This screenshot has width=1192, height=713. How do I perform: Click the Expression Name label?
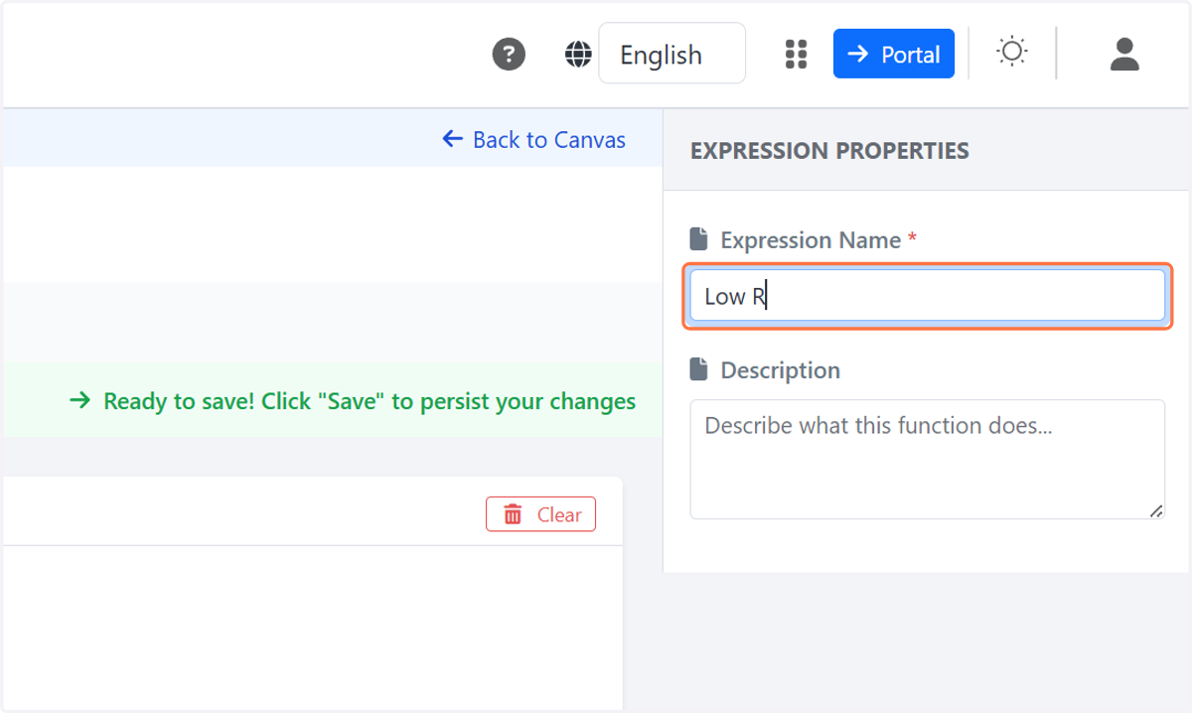pyautogui.click(x=811, y=239)
